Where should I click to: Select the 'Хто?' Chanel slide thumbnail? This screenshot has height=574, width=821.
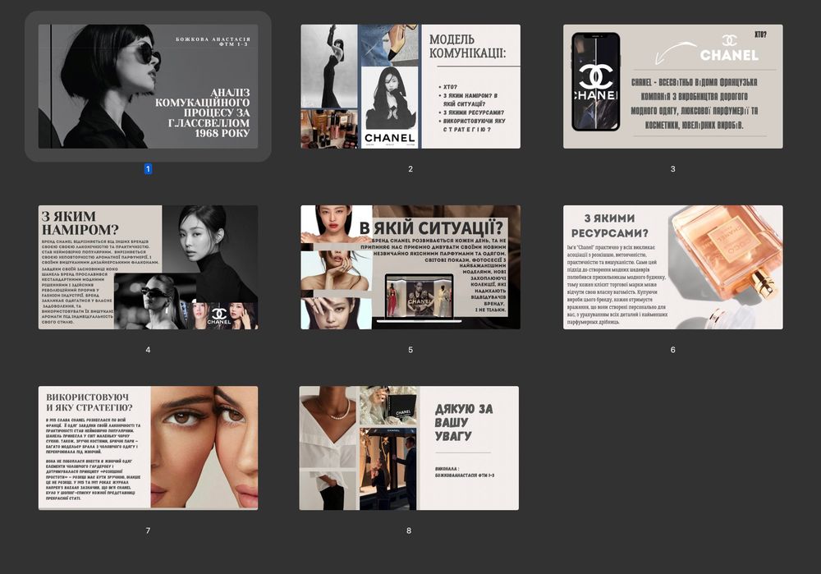coord(673,86)
